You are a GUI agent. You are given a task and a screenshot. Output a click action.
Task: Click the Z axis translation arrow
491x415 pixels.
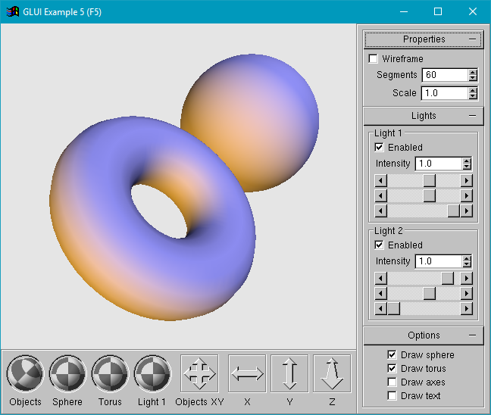332,373
